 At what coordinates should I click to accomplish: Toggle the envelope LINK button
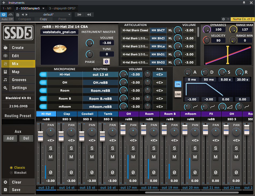tap(178, 94)
